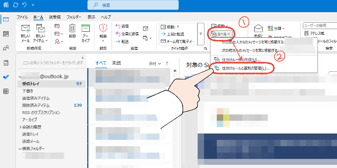Image resolution: width=337 pixels, height=168 pixels.
Task: Choose 次の宛先へのメッセージを常に移動する
Action: click(264, 50)
